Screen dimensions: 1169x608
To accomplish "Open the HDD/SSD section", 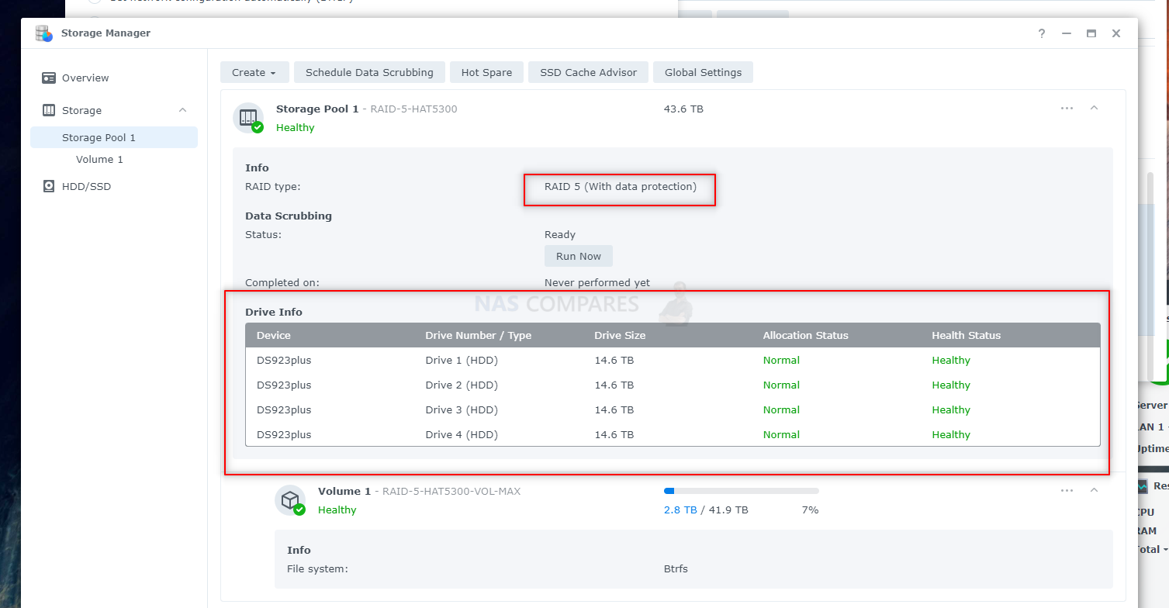I will pyautogui.click(x=86, y=186).
